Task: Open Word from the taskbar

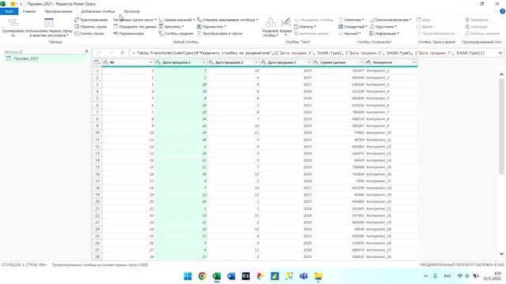Action: 231,276
